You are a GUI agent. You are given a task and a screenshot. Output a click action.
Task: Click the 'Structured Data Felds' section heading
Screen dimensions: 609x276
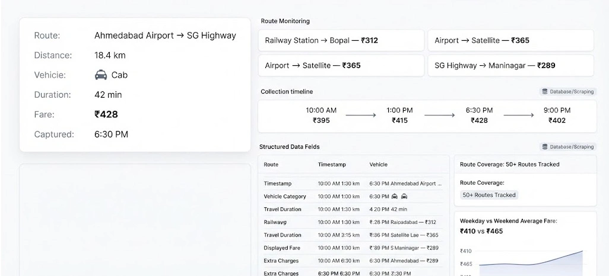click(x=289, y=147)
